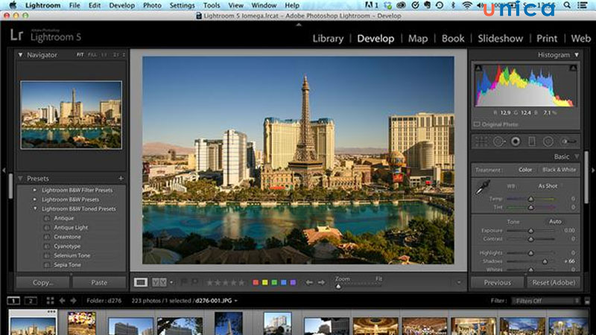Click the main window button numbered 1

coord(13,301)
